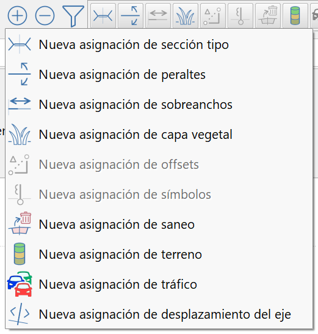Click toolbar offsets icon
The width and height of the screenshot is (318, 334).
[x=213, y=16]
